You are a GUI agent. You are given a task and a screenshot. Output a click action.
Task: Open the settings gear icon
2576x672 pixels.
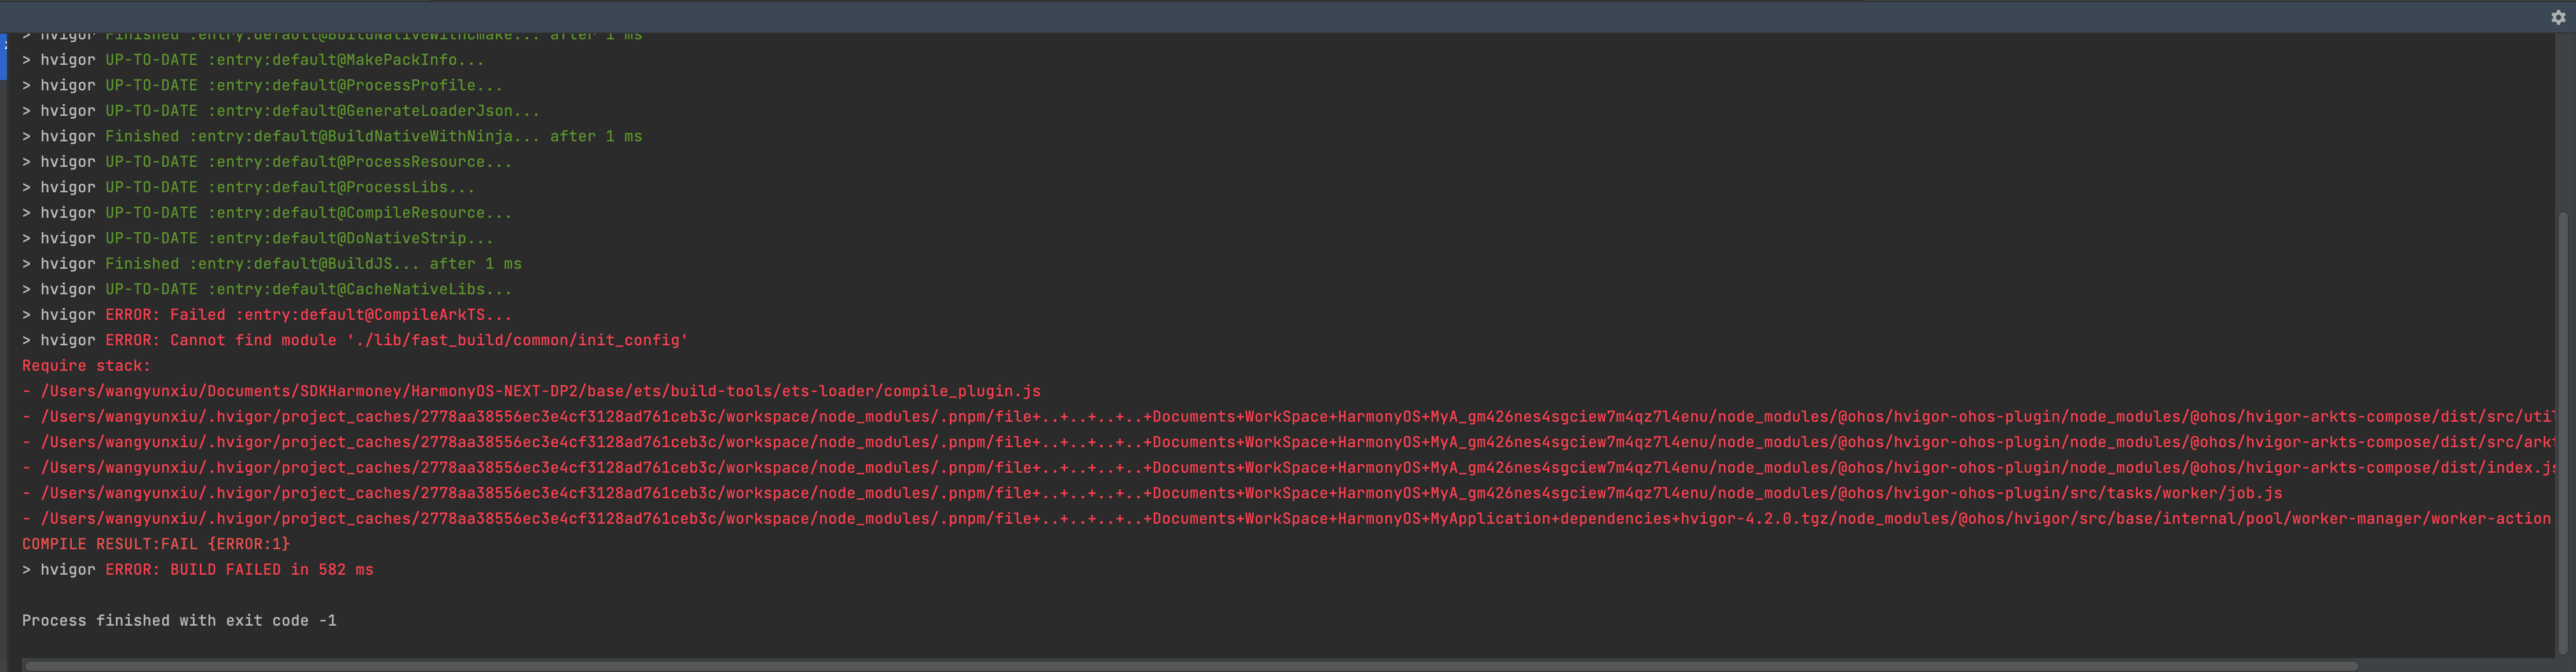click(2559, 17)
